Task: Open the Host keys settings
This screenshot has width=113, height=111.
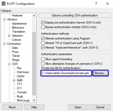Action: click(23, 72)
